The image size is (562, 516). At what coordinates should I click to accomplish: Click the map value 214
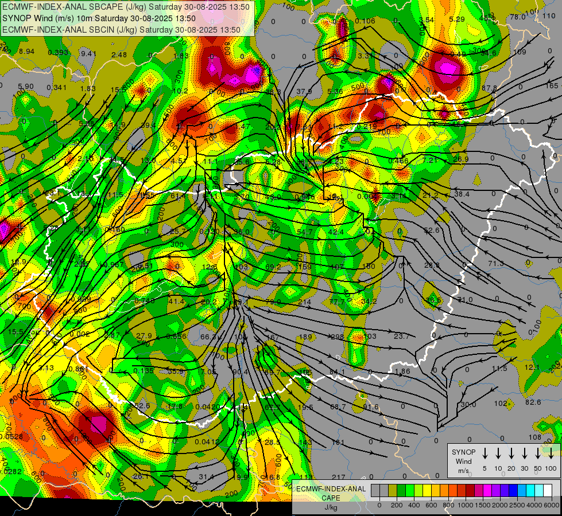click(x=304, y=302)
